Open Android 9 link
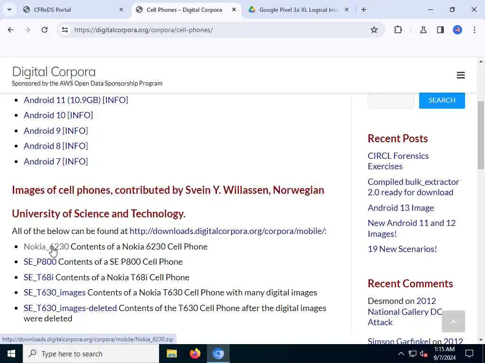 pyautogui.click(x=42, y=130)
